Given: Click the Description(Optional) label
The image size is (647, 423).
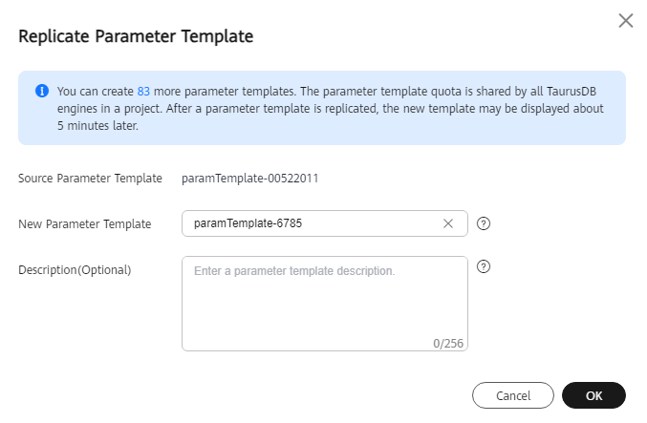Looking at the screenshot, I should pyautogui.click(x=75, y=270).
